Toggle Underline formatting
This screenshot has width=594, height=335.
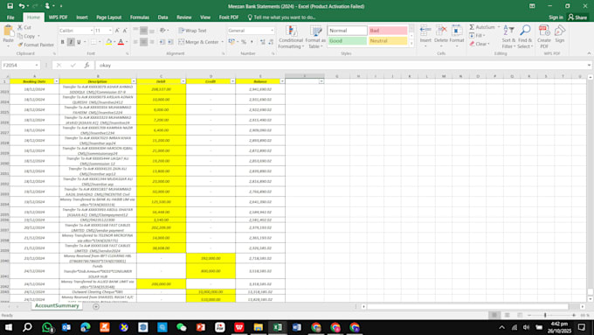(79, 42)
